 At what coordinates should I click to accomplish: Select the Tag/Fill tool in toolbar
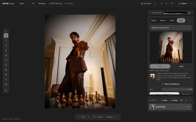pyautogui.click(x=6, y=75)
